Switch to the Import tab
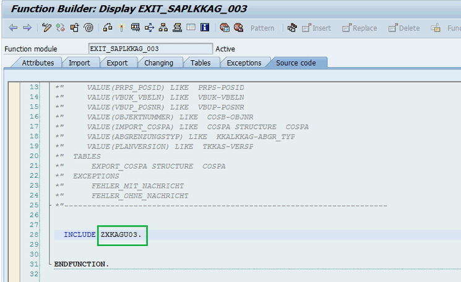 (79, 63)
